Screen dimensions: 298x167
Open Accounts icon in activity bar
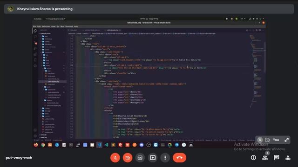(x=35, y=130)
